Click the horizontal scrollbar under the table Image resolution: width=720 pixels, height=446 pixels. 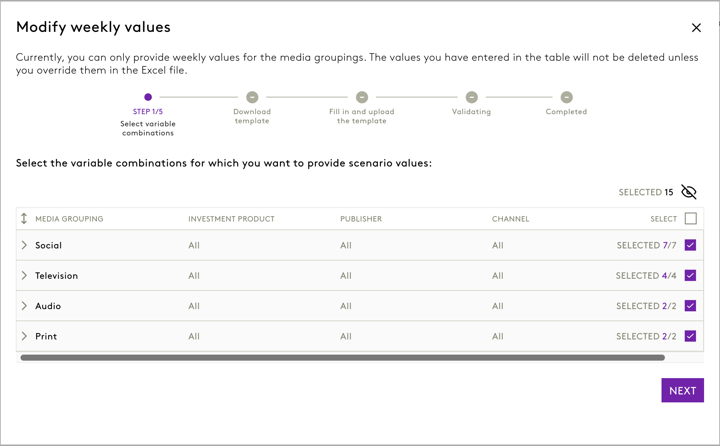342,358
